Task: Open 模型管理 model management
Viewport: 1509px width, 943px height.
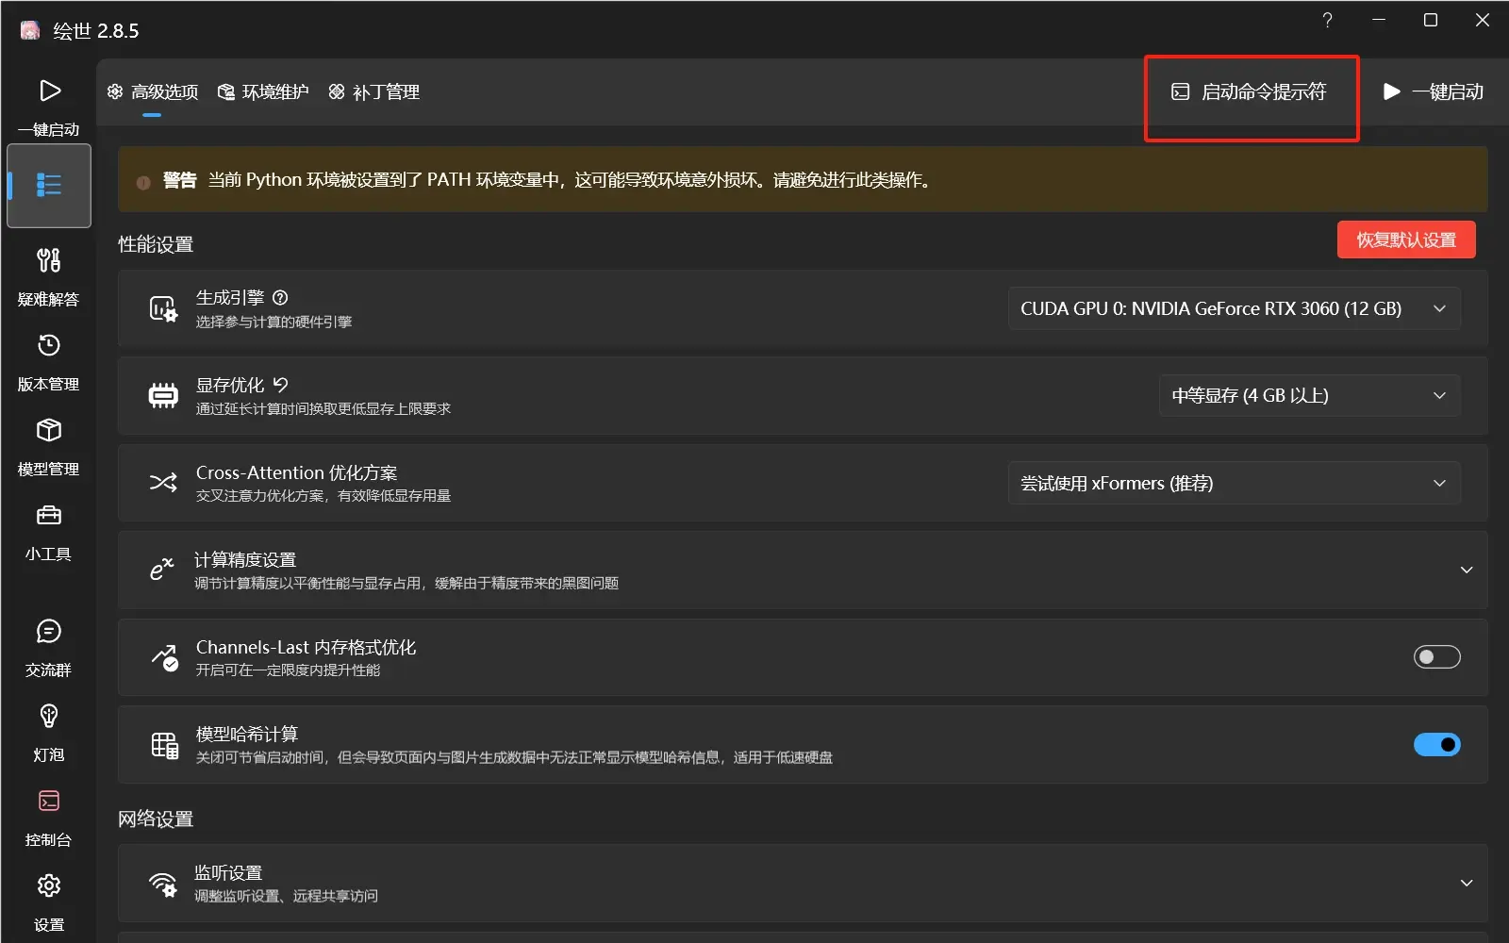Action: [49, 446]
